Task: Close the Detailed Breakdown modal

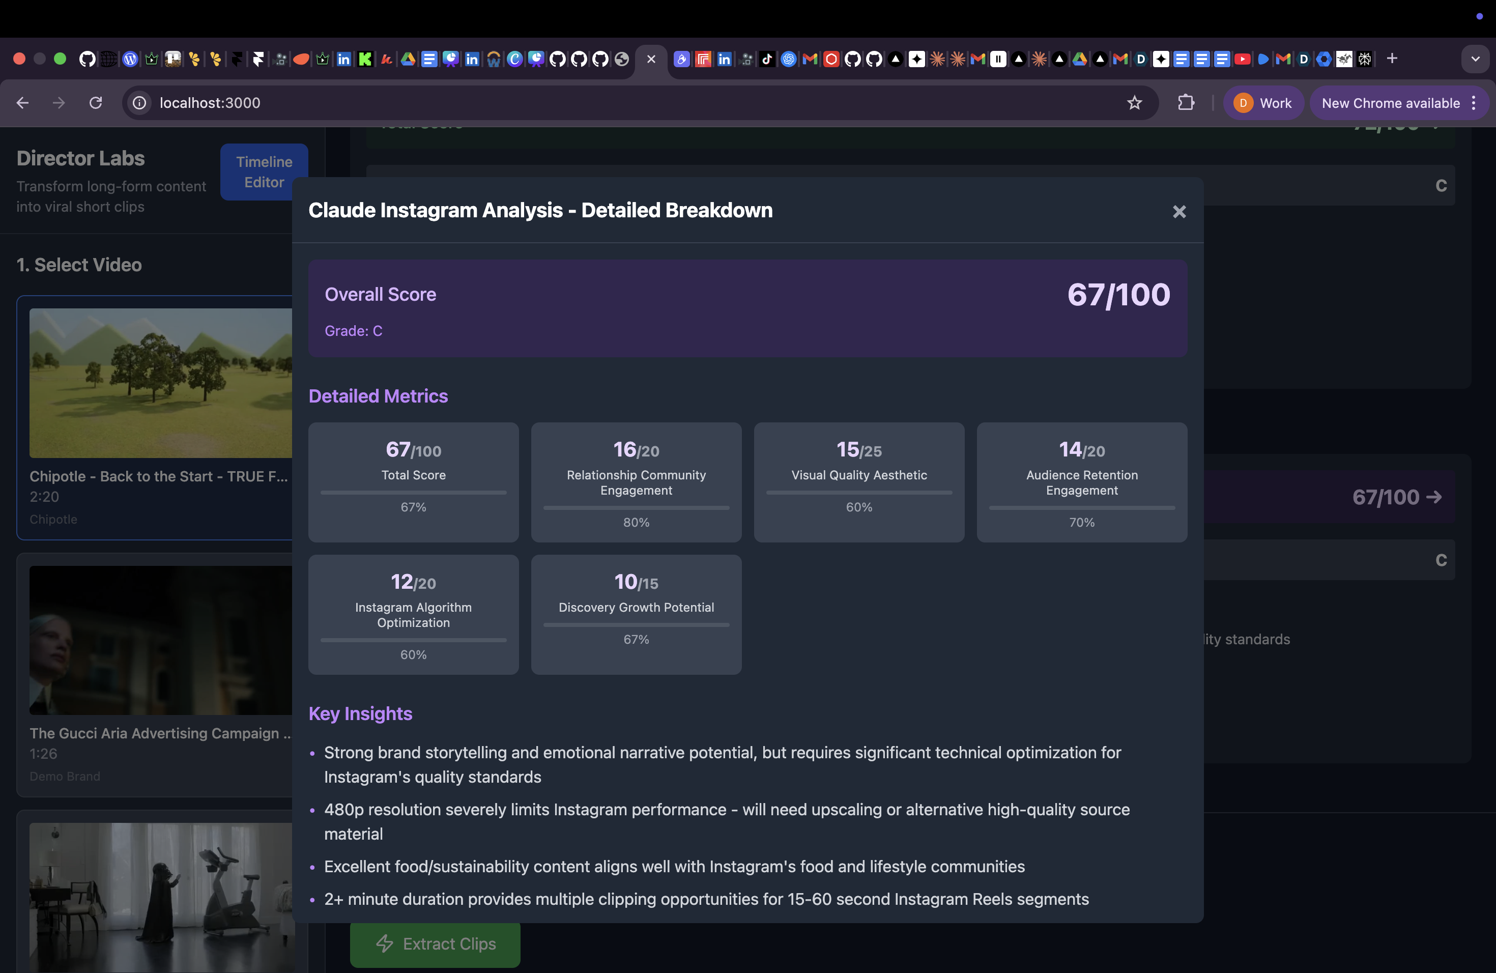Action: [1178, 212]
